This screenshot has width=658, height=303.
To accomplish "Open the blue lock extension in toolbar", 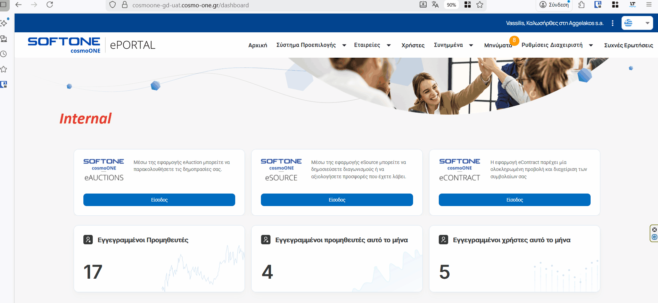I will 598,5.
